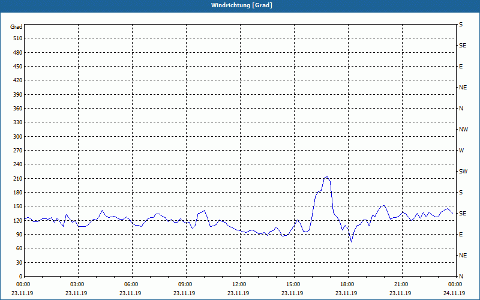Click the 09:00 time tick label

(x=186, y=284)
